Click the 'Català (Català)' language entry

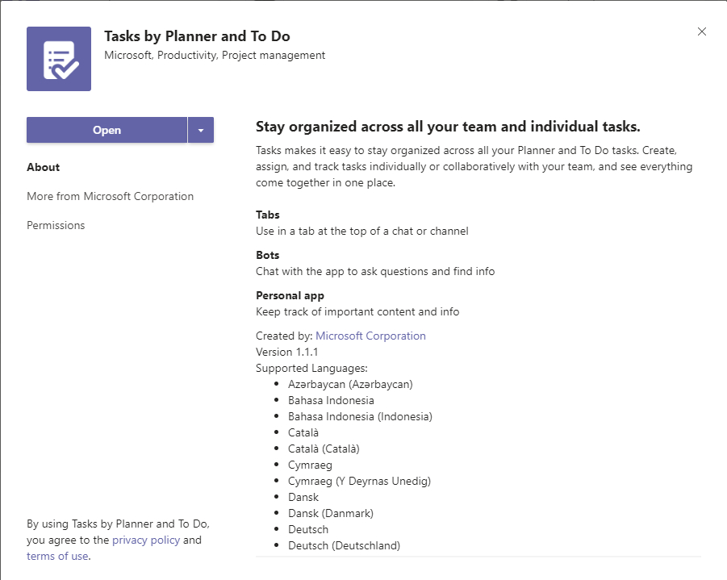324,449
